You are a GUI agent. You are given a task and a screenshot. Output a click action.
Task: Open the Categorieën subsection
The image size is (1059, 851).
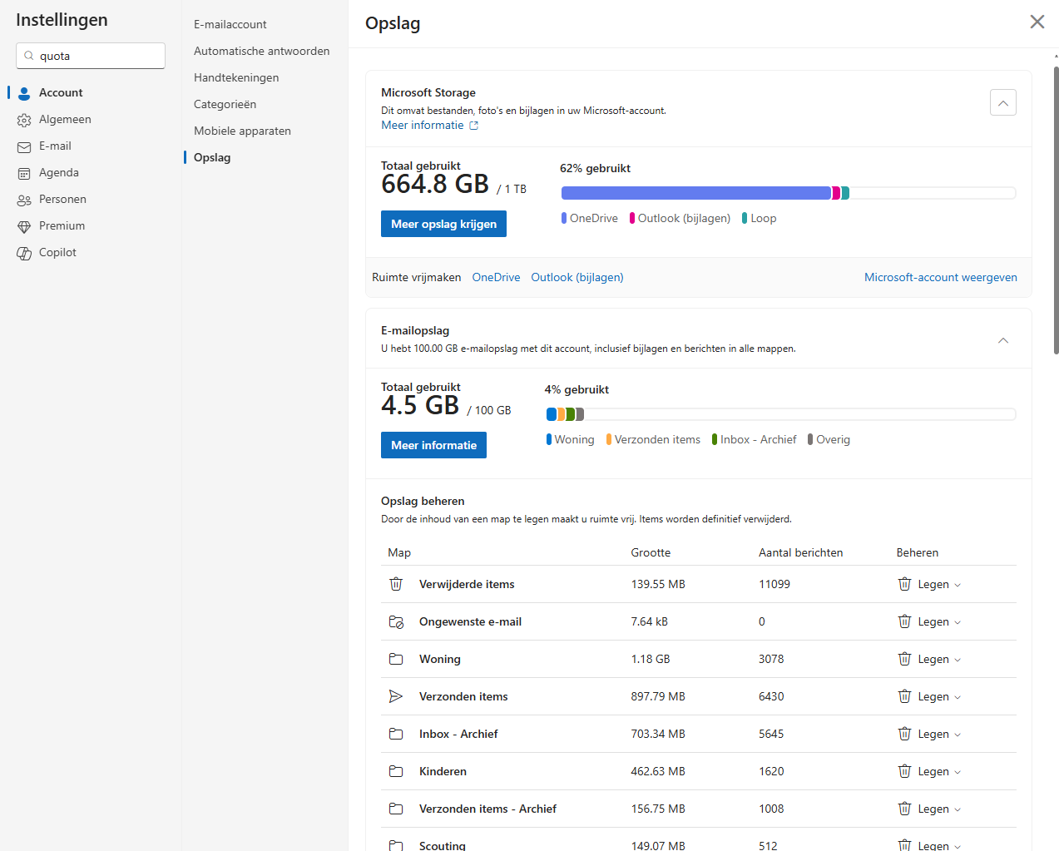point(225,104)
